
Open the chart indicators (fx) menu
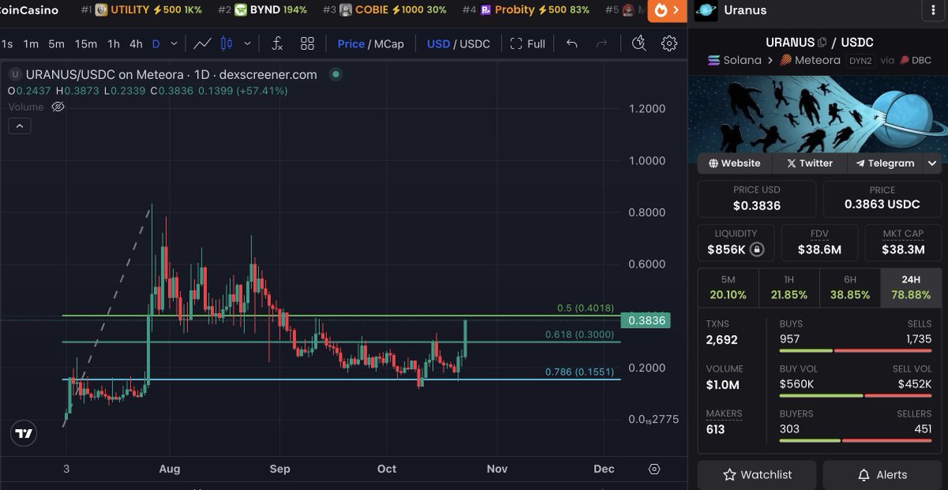pyautogui.click(x=276, y=43)
